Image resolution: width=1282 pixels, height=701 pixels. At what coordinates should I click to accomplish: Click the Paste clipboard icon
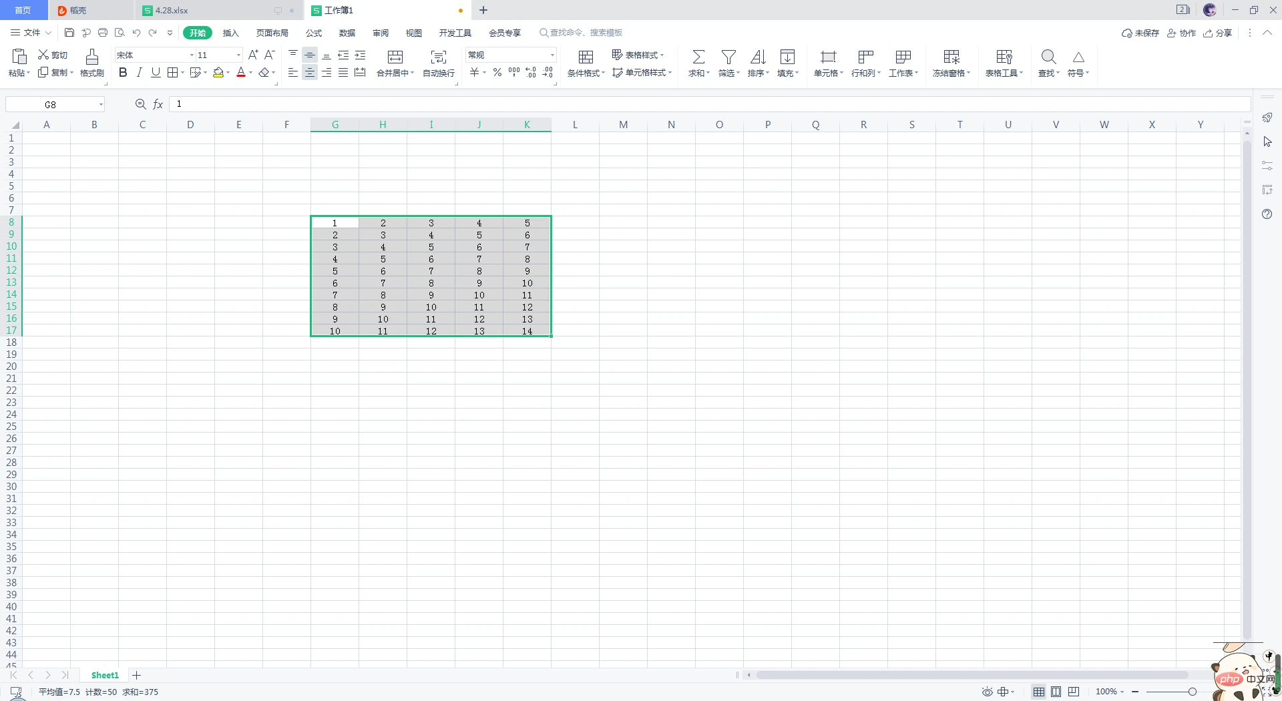(20, 57)
